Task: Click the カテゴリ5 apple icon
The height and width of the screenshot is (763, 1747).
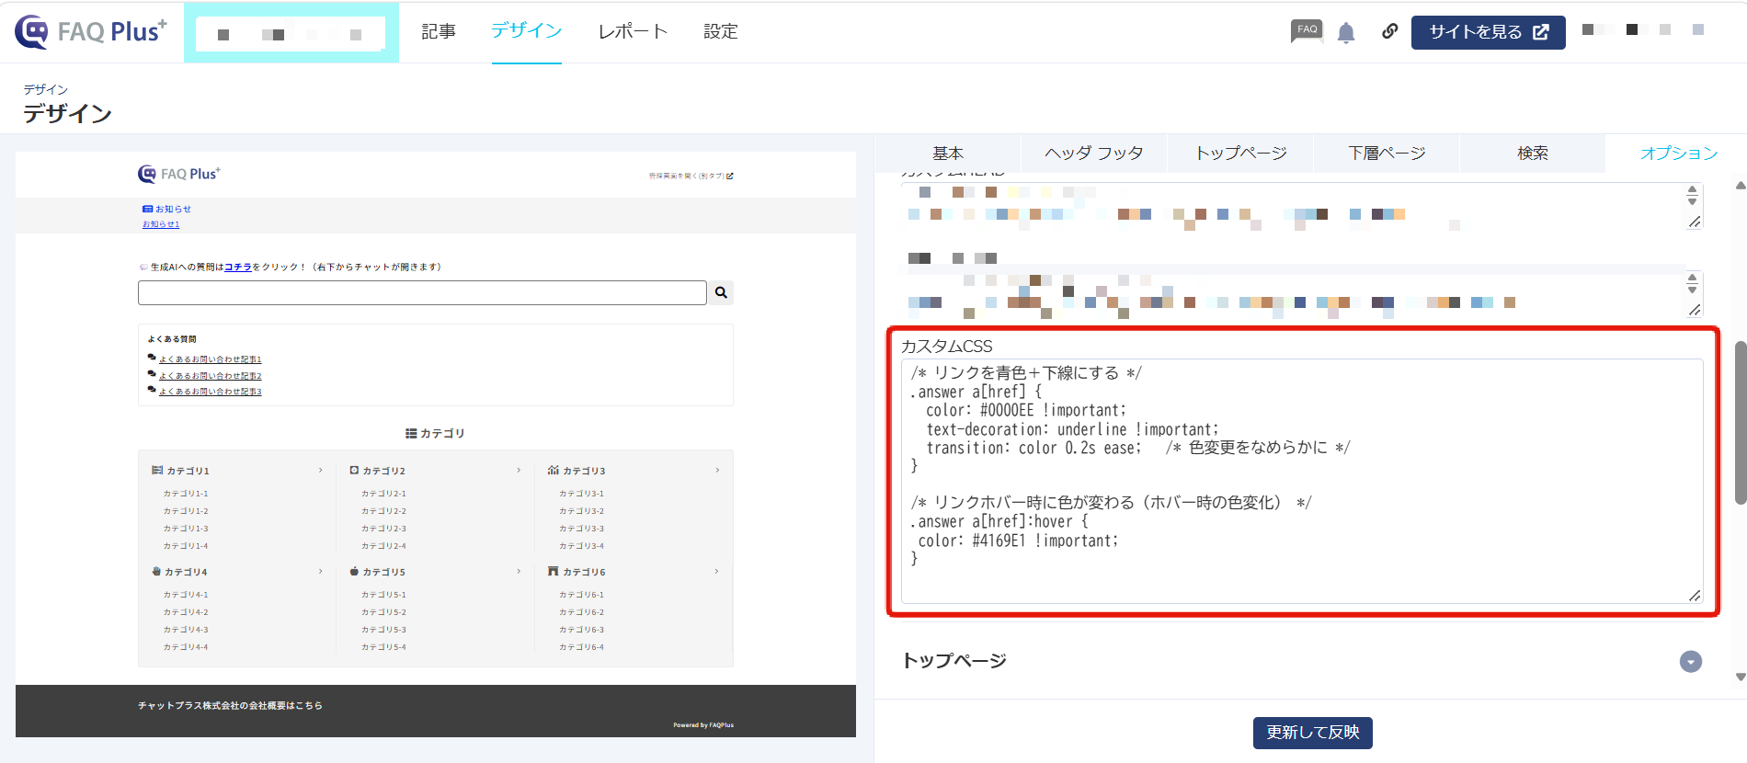Action: pos(354,571)
